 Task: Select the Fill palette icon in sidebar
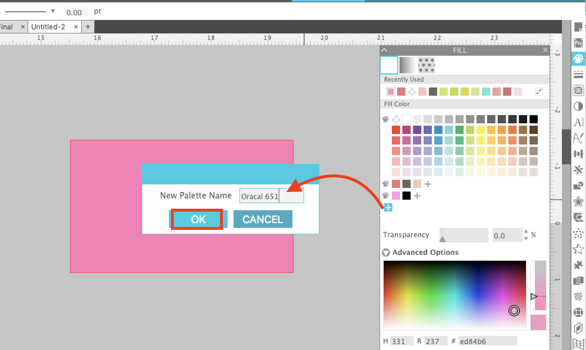(x=579, y=59)
